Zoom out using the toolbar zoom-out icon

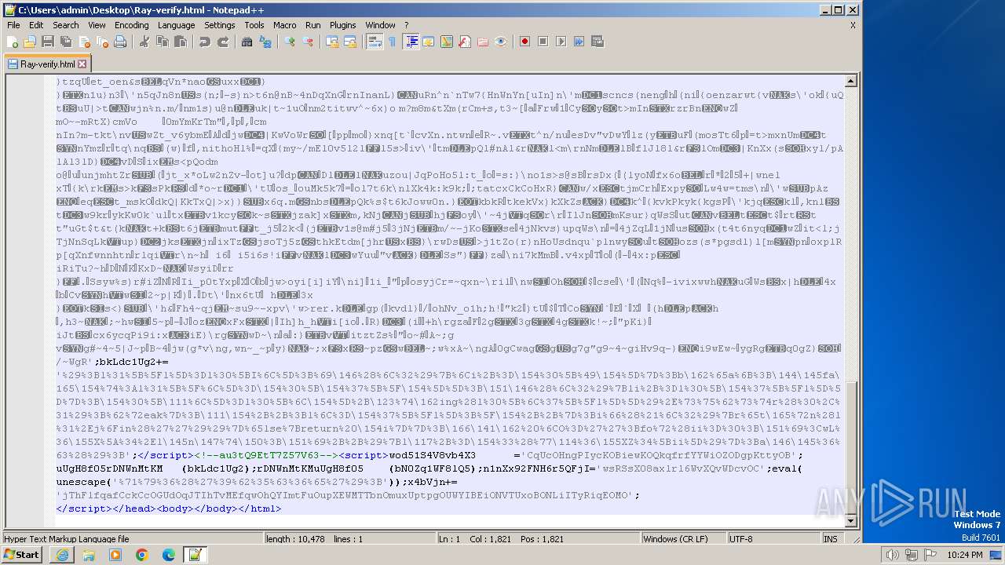[x=308, y=42]
